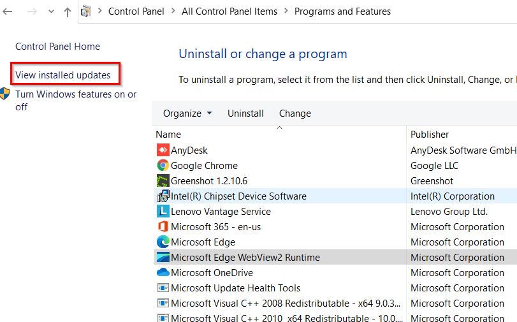Viewport: 517px width, 322px height.
Task: Click the Change toolbar button
Action: 295,113
